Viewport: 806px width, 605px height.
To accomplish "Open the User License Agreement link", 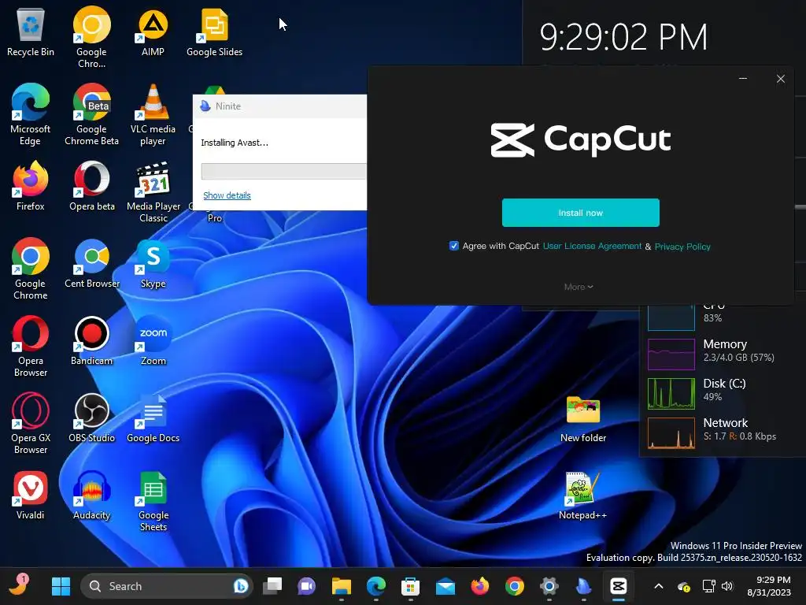I will coord(592,246).
